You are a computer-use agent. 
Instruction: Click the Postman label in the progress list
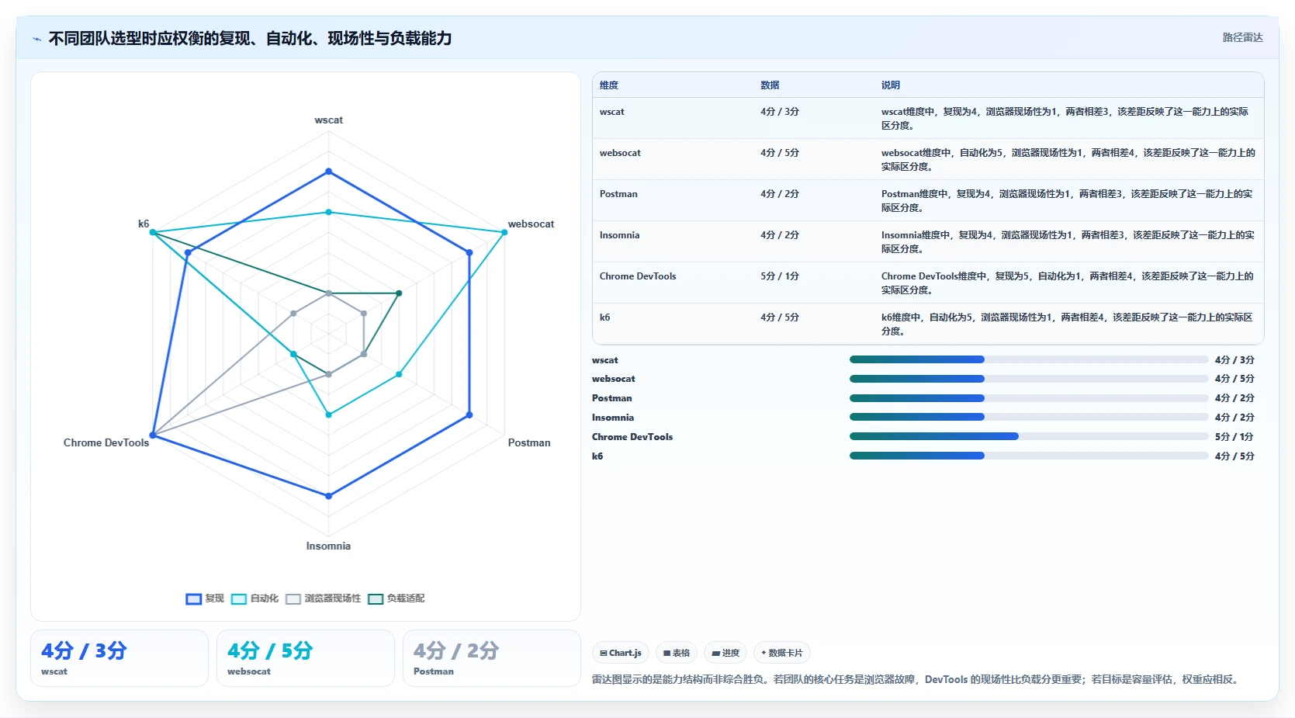click(x=612, y=398)
